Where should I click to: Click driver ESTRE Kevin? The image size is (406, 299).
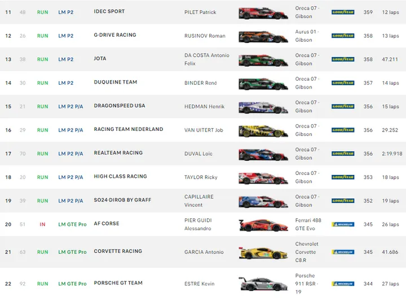[x=200, y=284]
